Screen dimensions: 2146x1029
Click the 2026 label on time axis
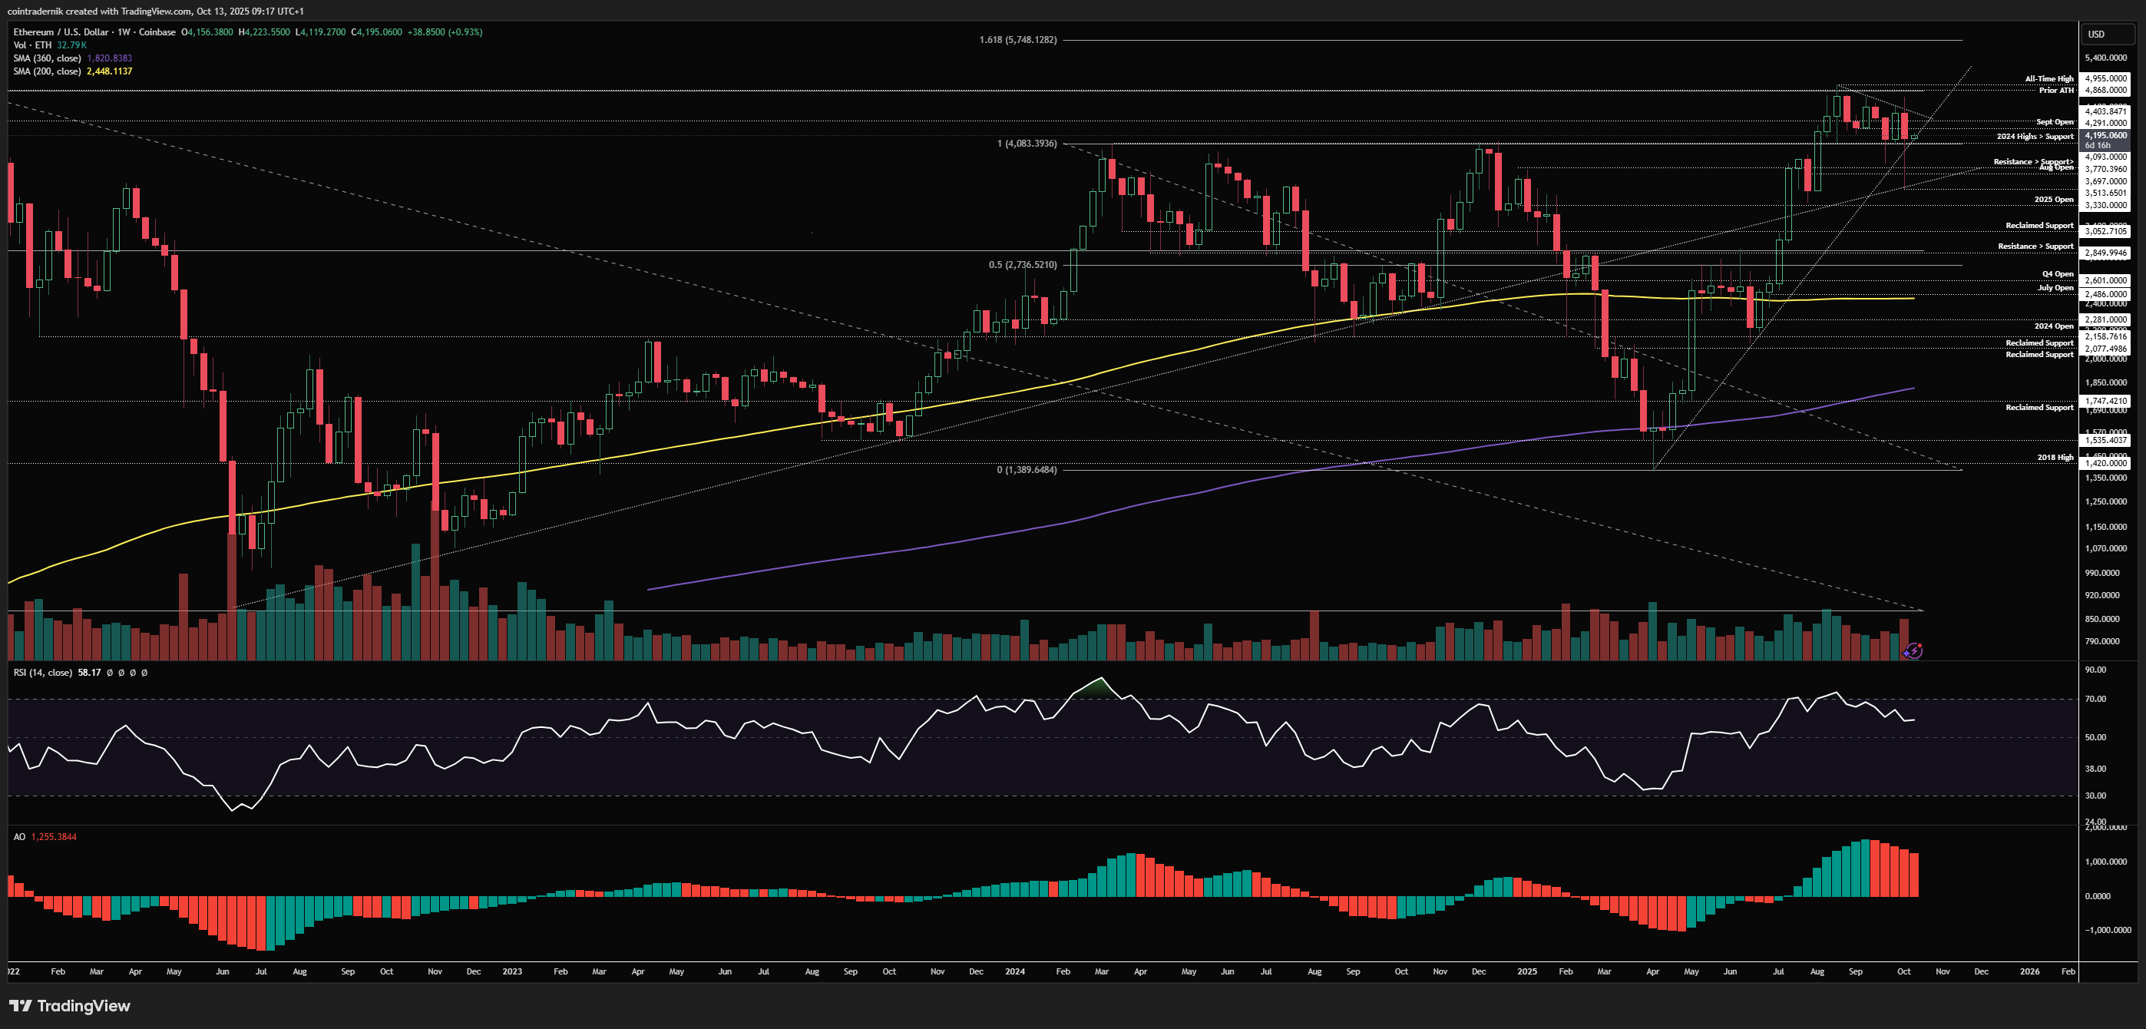coord(2029,971)
